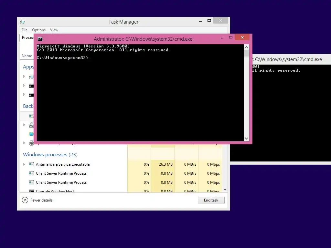Click the Antimalware Service 0 MB/s disk value

click(x=190, y=164)
